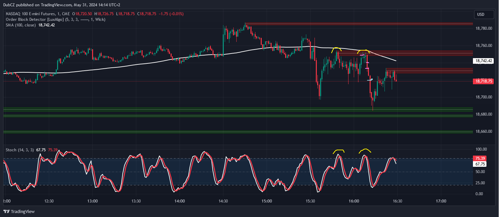499x217 pixels.
Task: Click the Stoch (14, 3, 3) legend
Action: pyautogui.click(x=20, y=150)
